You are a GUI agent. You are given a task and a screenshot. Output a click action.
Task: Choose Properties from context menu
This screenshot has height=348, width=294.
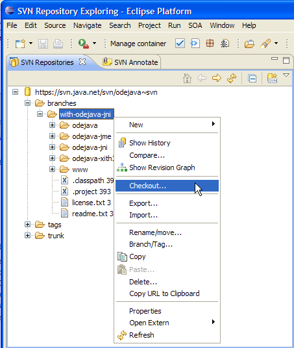pos(167,311)
